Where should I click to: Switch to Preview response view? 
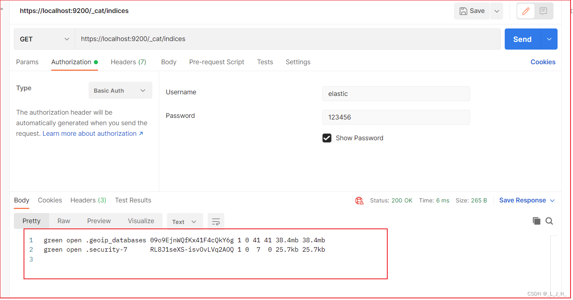point(99,221)
